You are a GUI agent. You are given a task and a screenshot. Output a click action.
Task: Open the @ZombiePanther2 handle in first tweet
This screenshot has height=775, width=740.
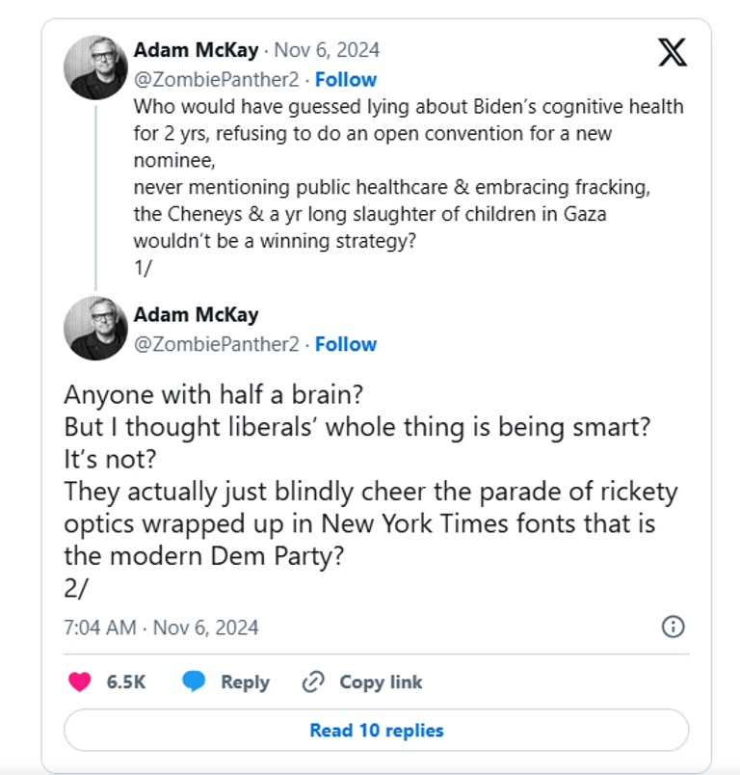[217, 79]
